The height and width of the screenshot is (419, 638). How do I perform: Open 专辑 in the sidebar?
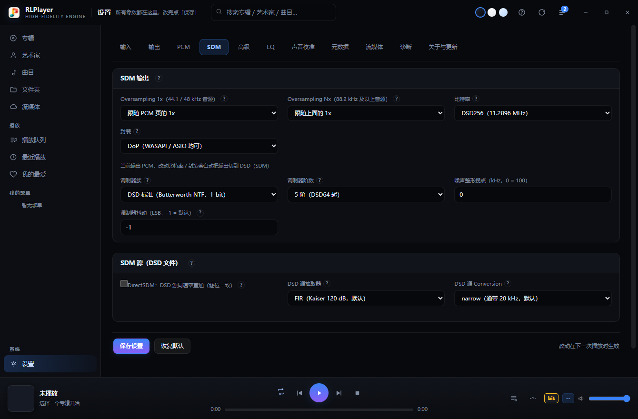point(50,38)
